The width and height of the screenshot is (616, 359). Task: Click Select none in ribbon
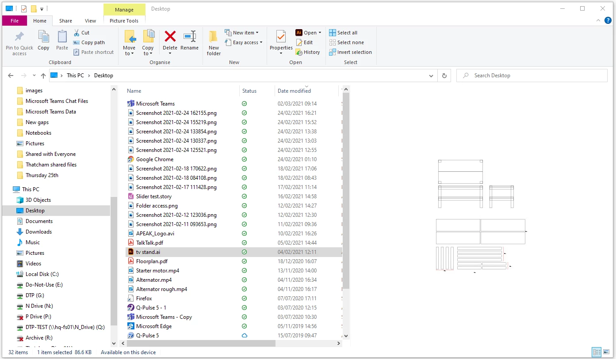coord(346,42)
